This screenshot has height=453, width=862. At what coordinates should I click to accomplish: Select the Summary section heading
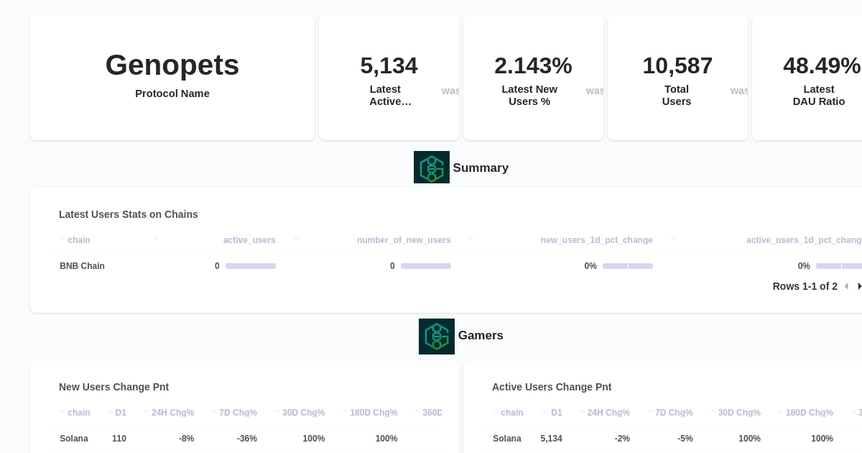481,168
